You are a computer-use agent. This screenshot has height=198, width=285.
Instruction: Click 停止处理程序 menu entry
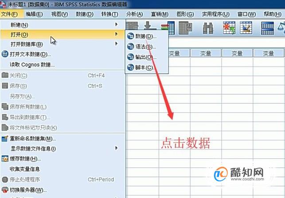(x=62, y=180)
